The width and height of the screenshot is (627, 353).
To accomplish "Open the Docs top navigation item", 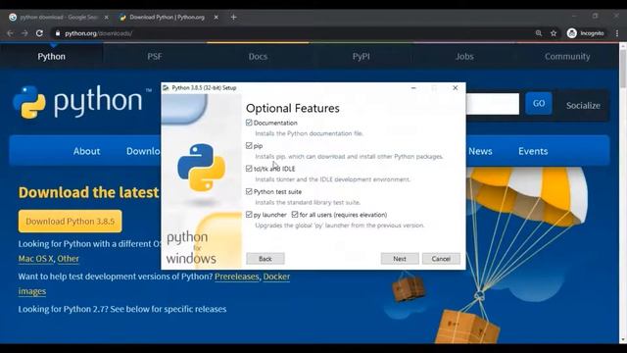I will (258, 57).
